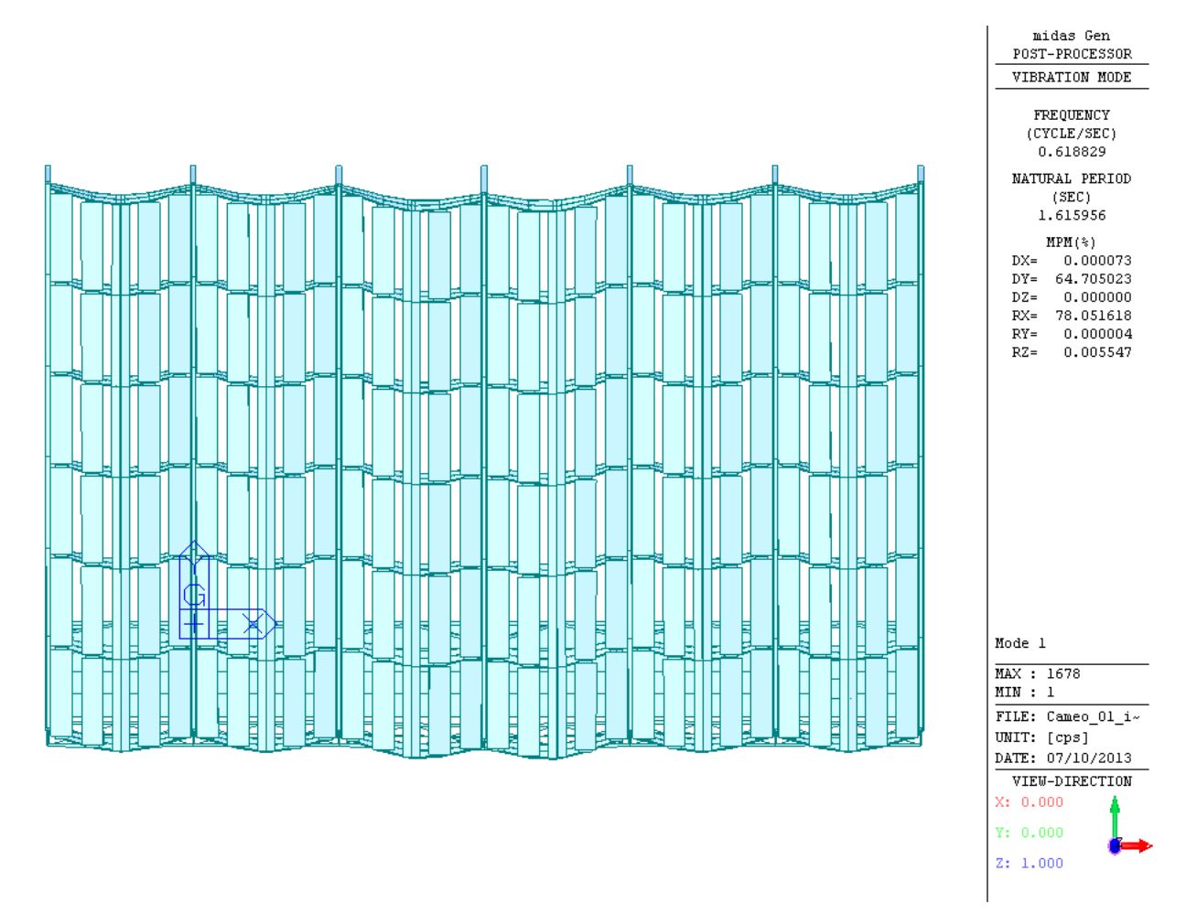Select the top-right column stub of the model
The image size is (1186, 914).
coord(921,174)
